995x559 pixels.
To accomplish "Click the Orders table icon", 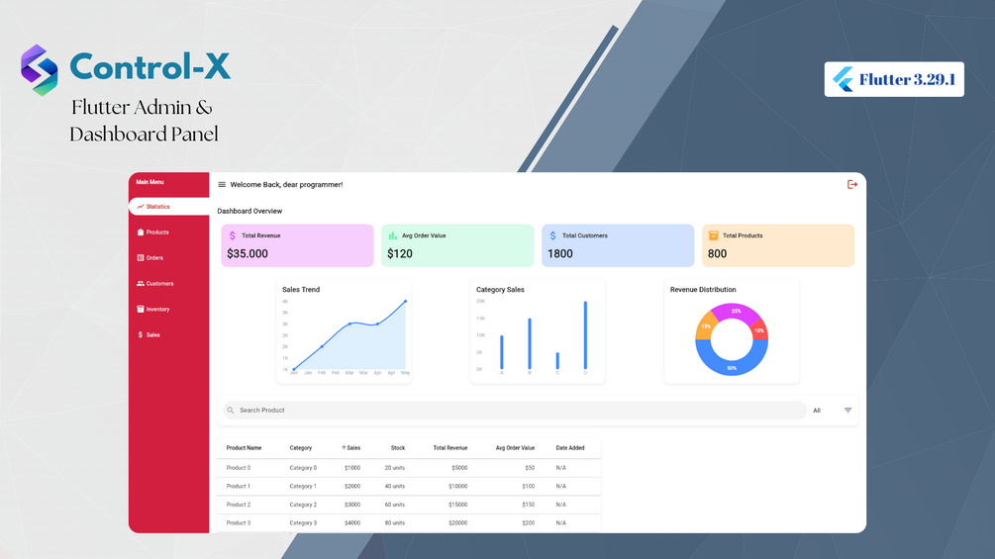I will (x=141, y=258).
